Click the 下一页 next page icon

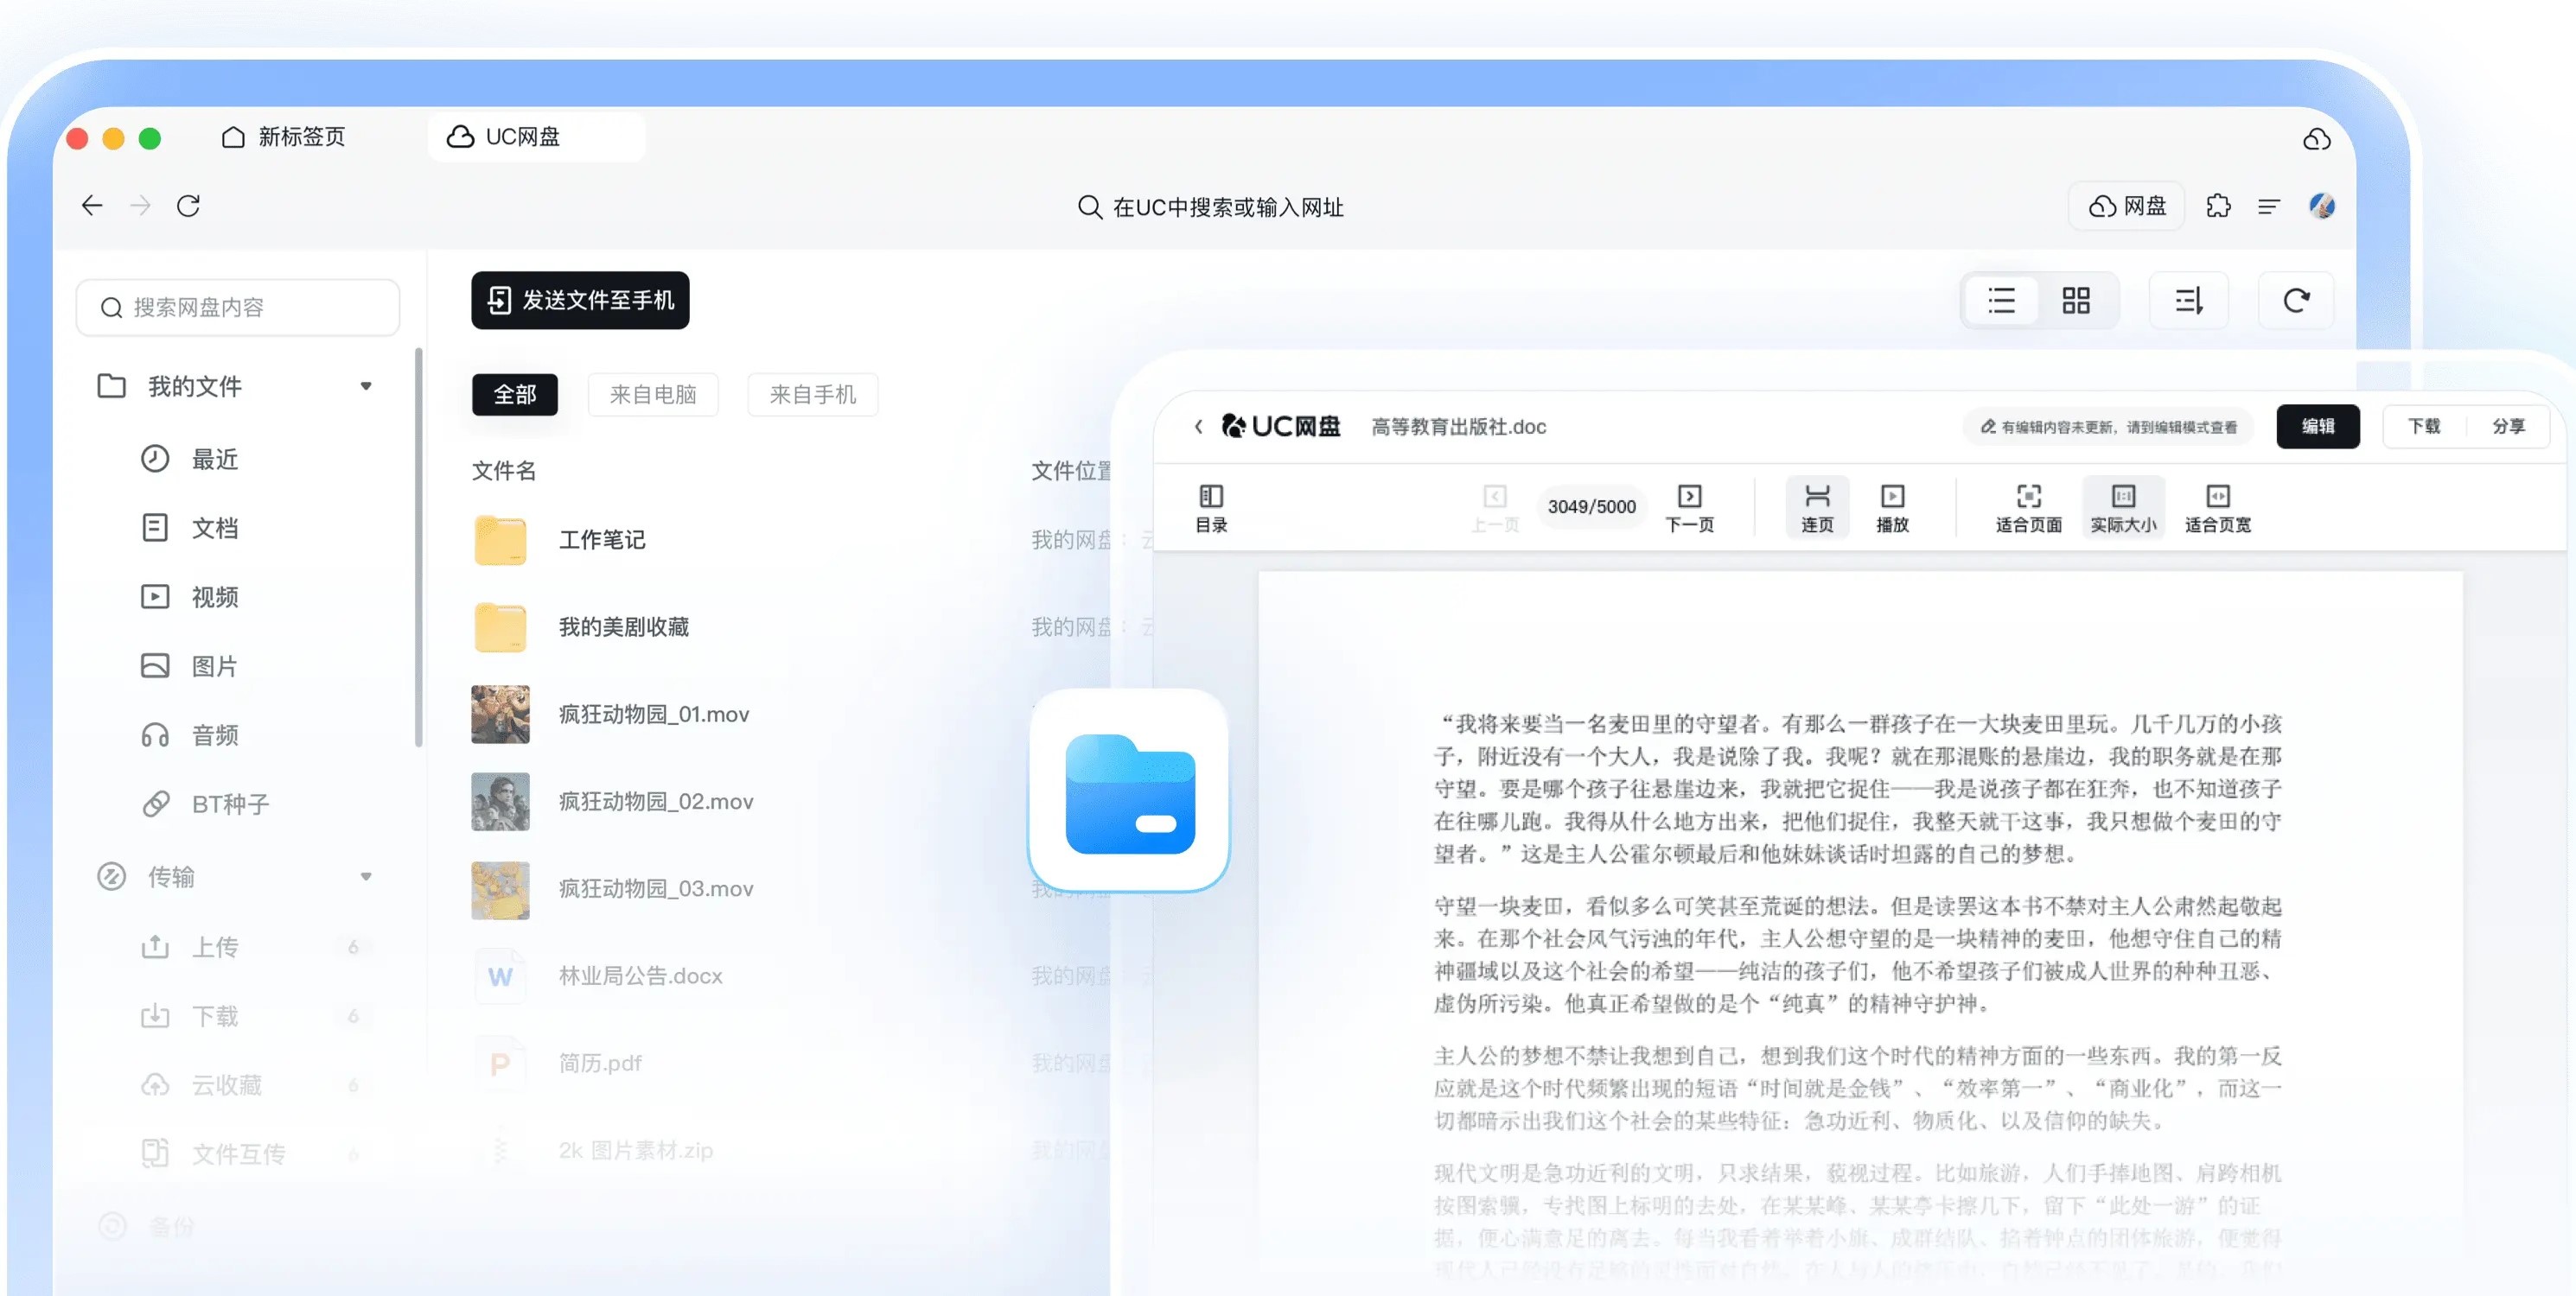pos(1690,506)
